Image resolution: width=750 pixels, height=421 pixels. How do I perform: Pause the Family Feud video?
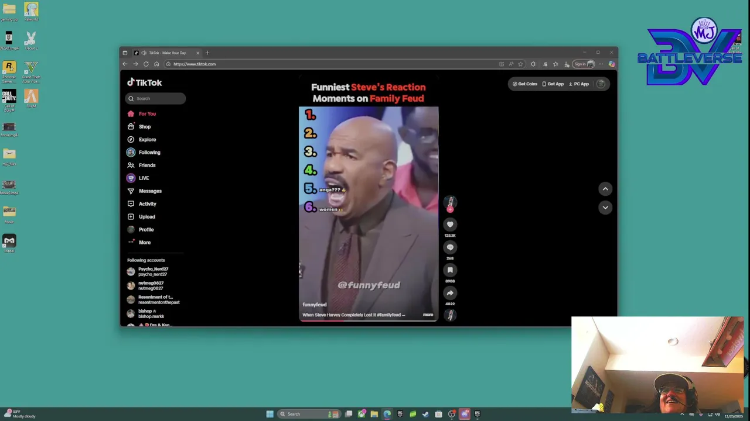coord(369,213)
